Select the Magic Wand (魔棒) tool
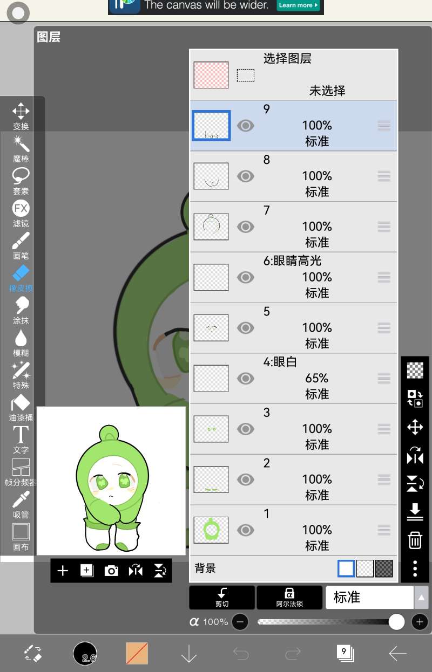Viewport: 432px width, 672px height. coord(21,148)
